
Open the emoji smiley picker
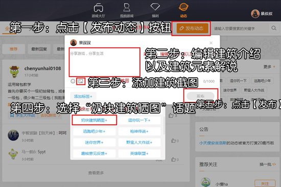pos(73,81)
